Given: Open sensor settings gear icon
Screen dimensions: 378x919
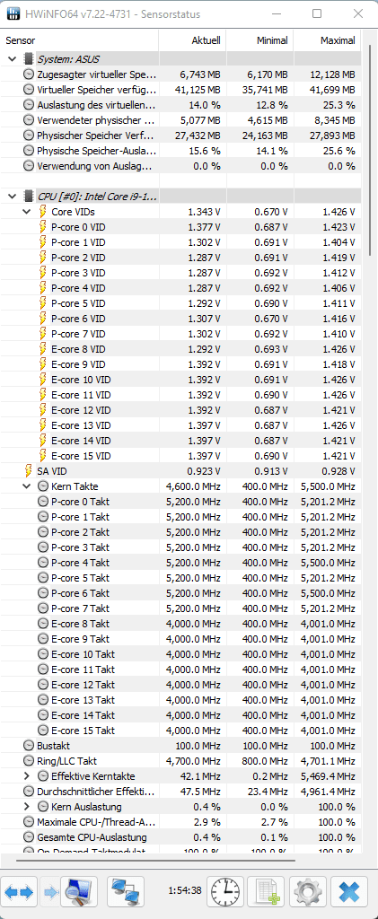Looking at the screenshot, I should pyautogui.click(x=308, y=892).
